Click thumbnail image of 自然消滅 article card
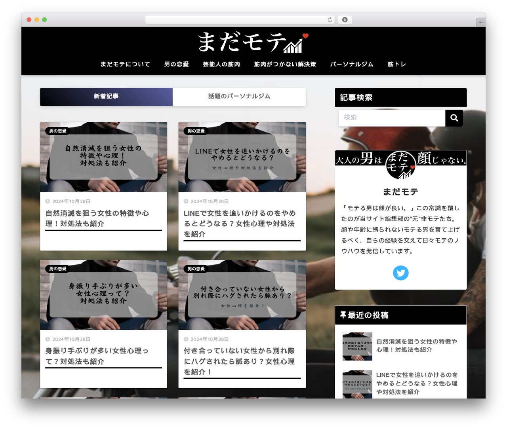507x429 pixels. tap(103, 157)
